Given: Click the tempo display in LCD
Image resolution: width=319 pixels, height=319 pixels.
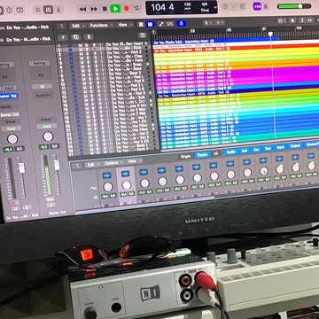Looking at the screenshot, I should coord(187,7).
